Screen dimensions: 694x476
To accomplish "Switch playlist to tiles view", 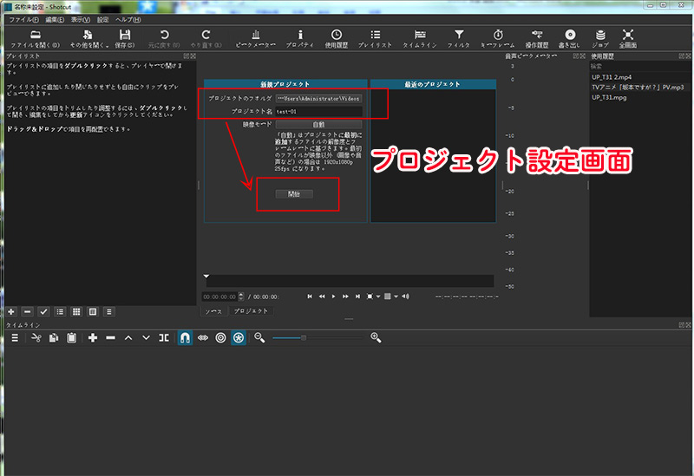I will 76,312.
